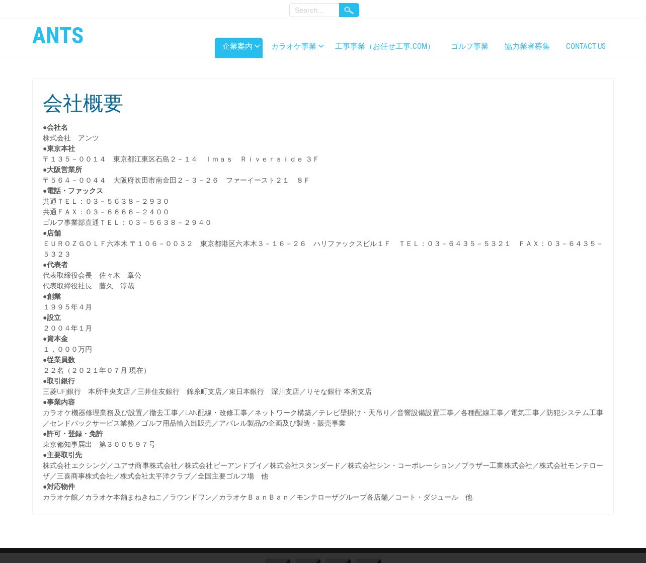Select the date １９９５年４月

(67, 307)
